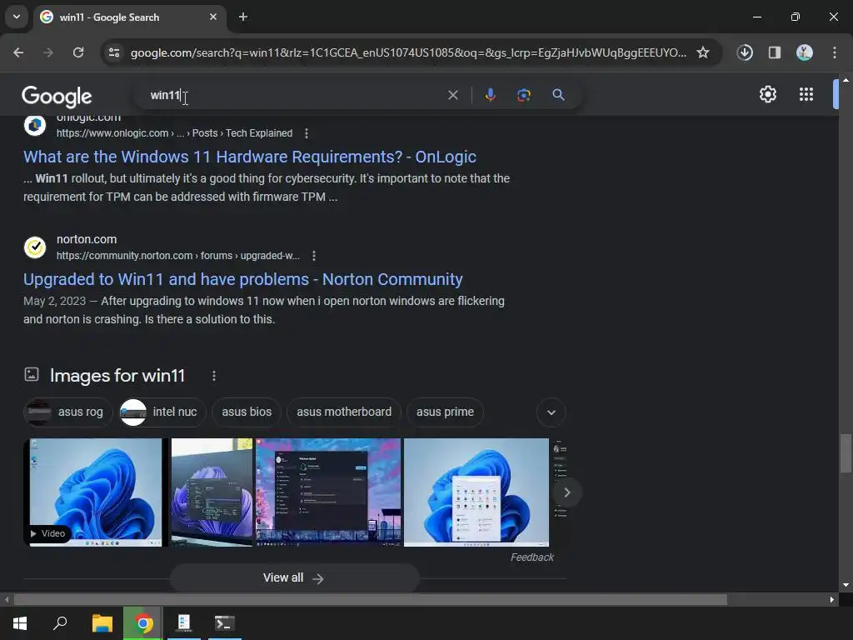Filter images by asus rog chip
This screenshot has width=853, height=640.
67,412
